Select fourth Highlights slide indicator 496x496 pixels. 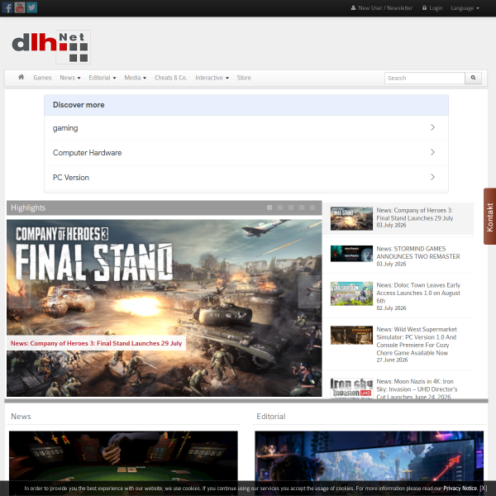[302, 207]
